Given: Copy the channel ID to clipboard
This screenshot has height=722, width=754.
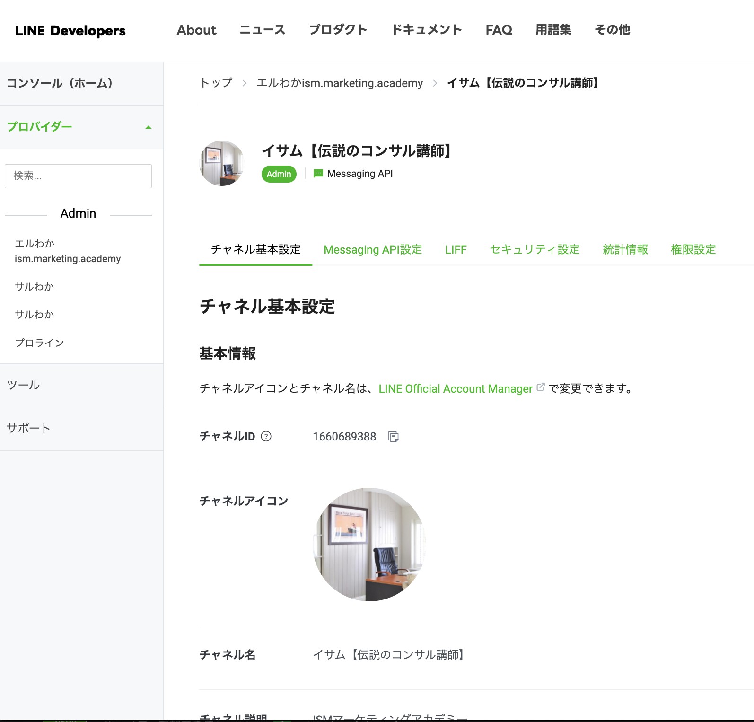Looking at the screenshot, I should pyautogui.click(x=394, y=437).
